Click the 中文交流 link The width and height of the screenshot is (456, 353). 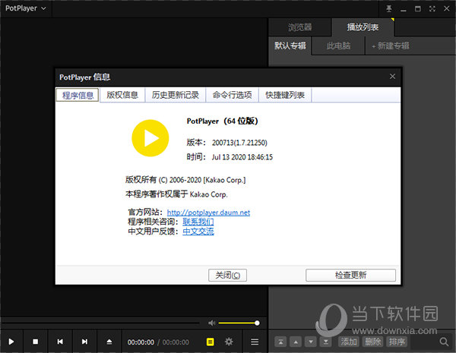pos(198,232)
